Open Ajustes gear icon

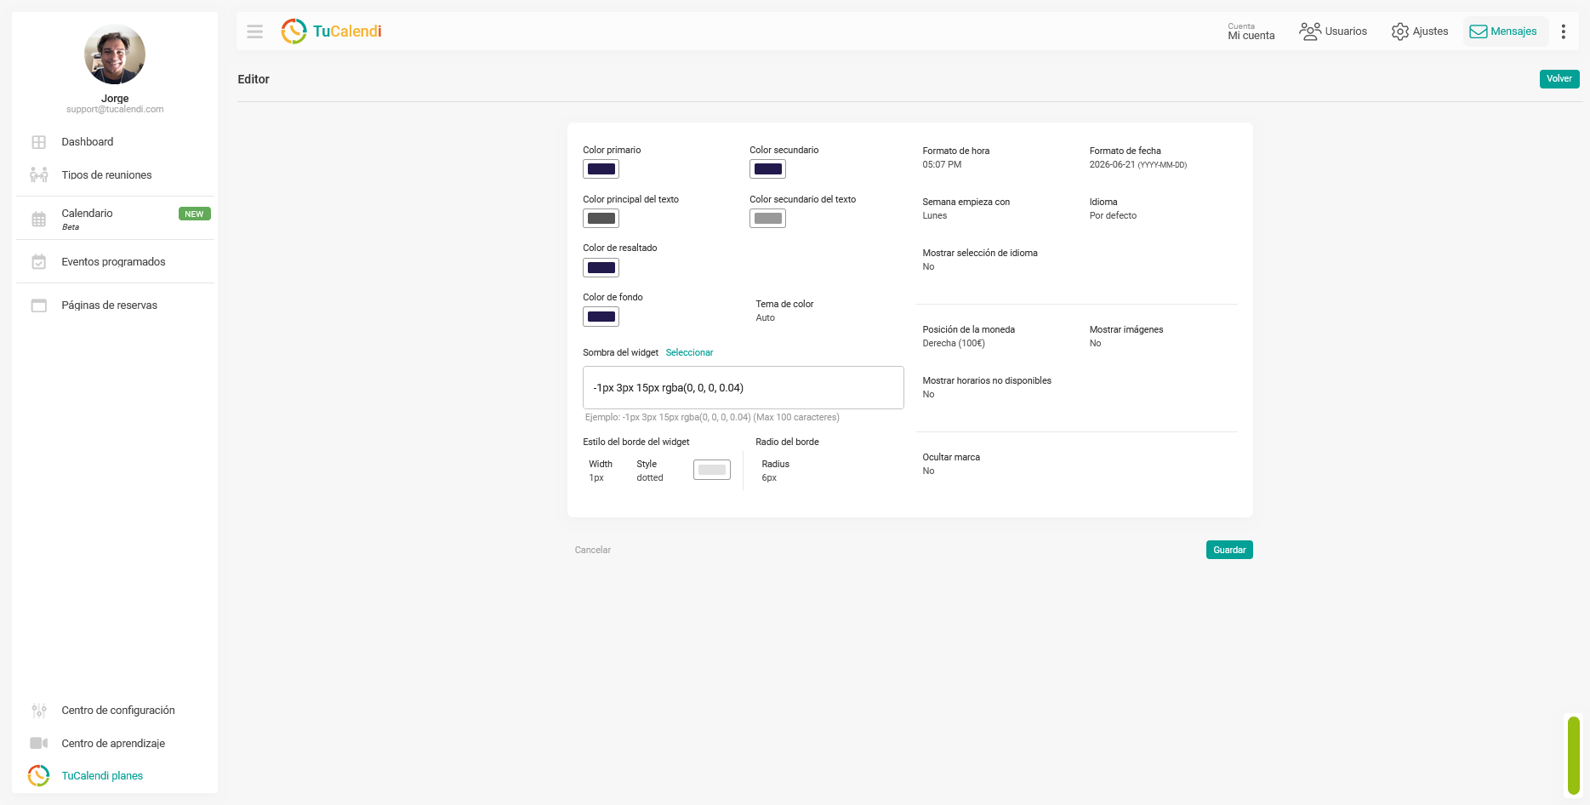[x=1399, y=31]
